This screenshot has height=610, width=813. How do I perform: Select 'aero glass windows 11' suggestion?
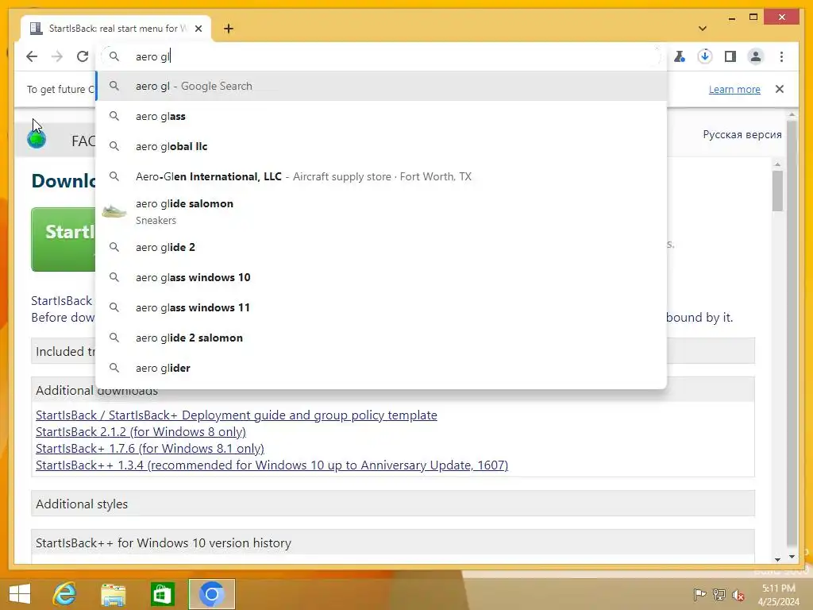click(x=381, y=307)
